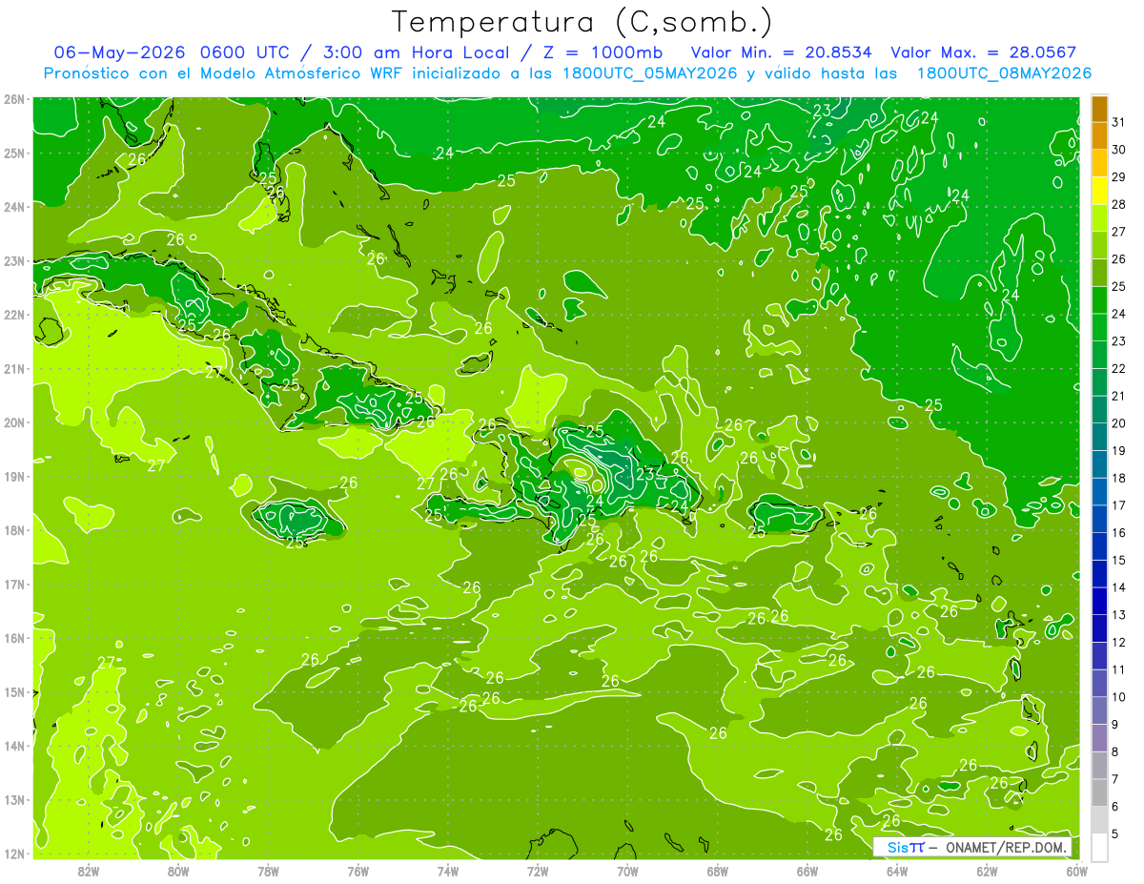This screenshot has width=1144, height=884.
Task: Click the yellow 28 degree legend swatch
Action: coord(1099,190)
